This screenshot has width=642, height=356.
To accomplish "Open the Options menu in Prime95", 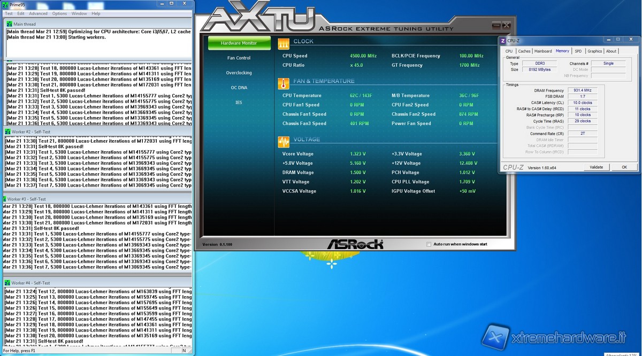I will click(x=59, y=13).
